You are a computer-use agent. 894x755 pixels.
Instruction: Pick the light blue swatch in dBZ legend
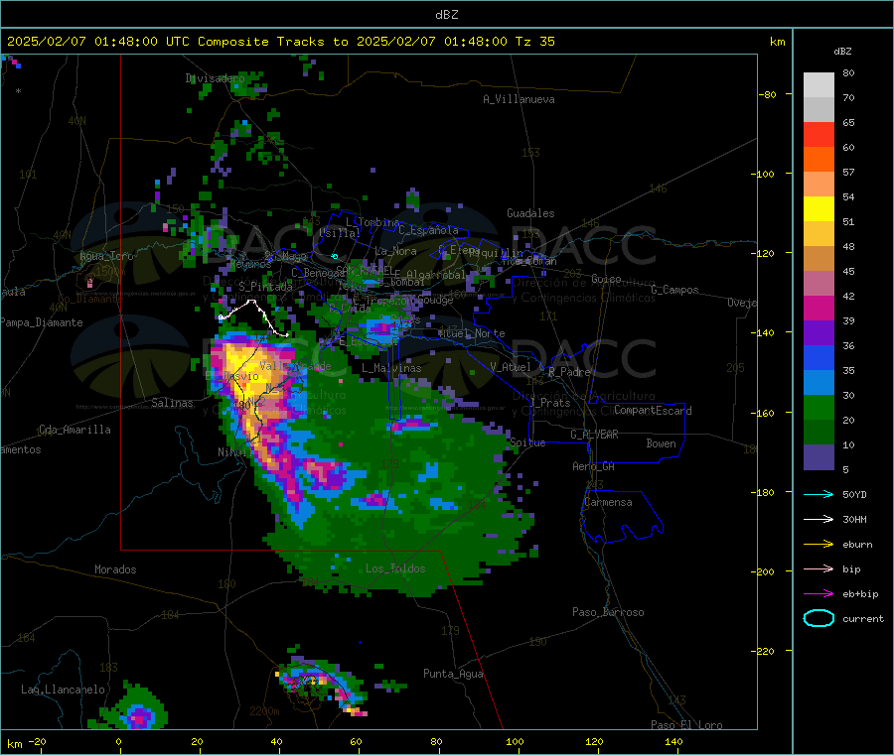pyautogui.click(x=819, y=383)
